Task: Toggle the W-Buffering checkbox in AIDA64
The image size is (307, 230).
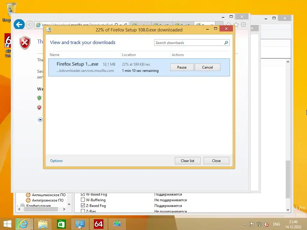Action: tap(83, 200)
